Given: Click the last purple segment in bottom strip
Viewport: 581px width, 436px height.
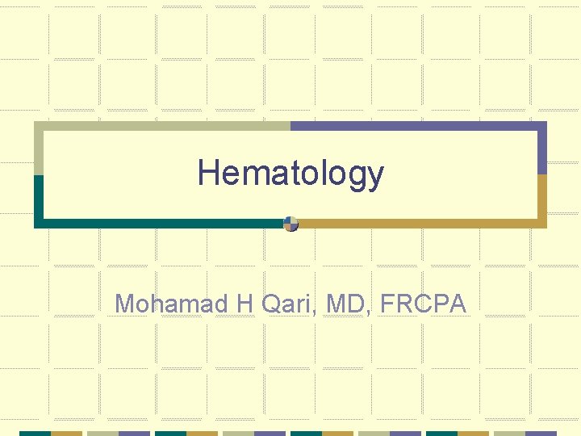Looking at the screenshot, I should [x=541, y=433].
